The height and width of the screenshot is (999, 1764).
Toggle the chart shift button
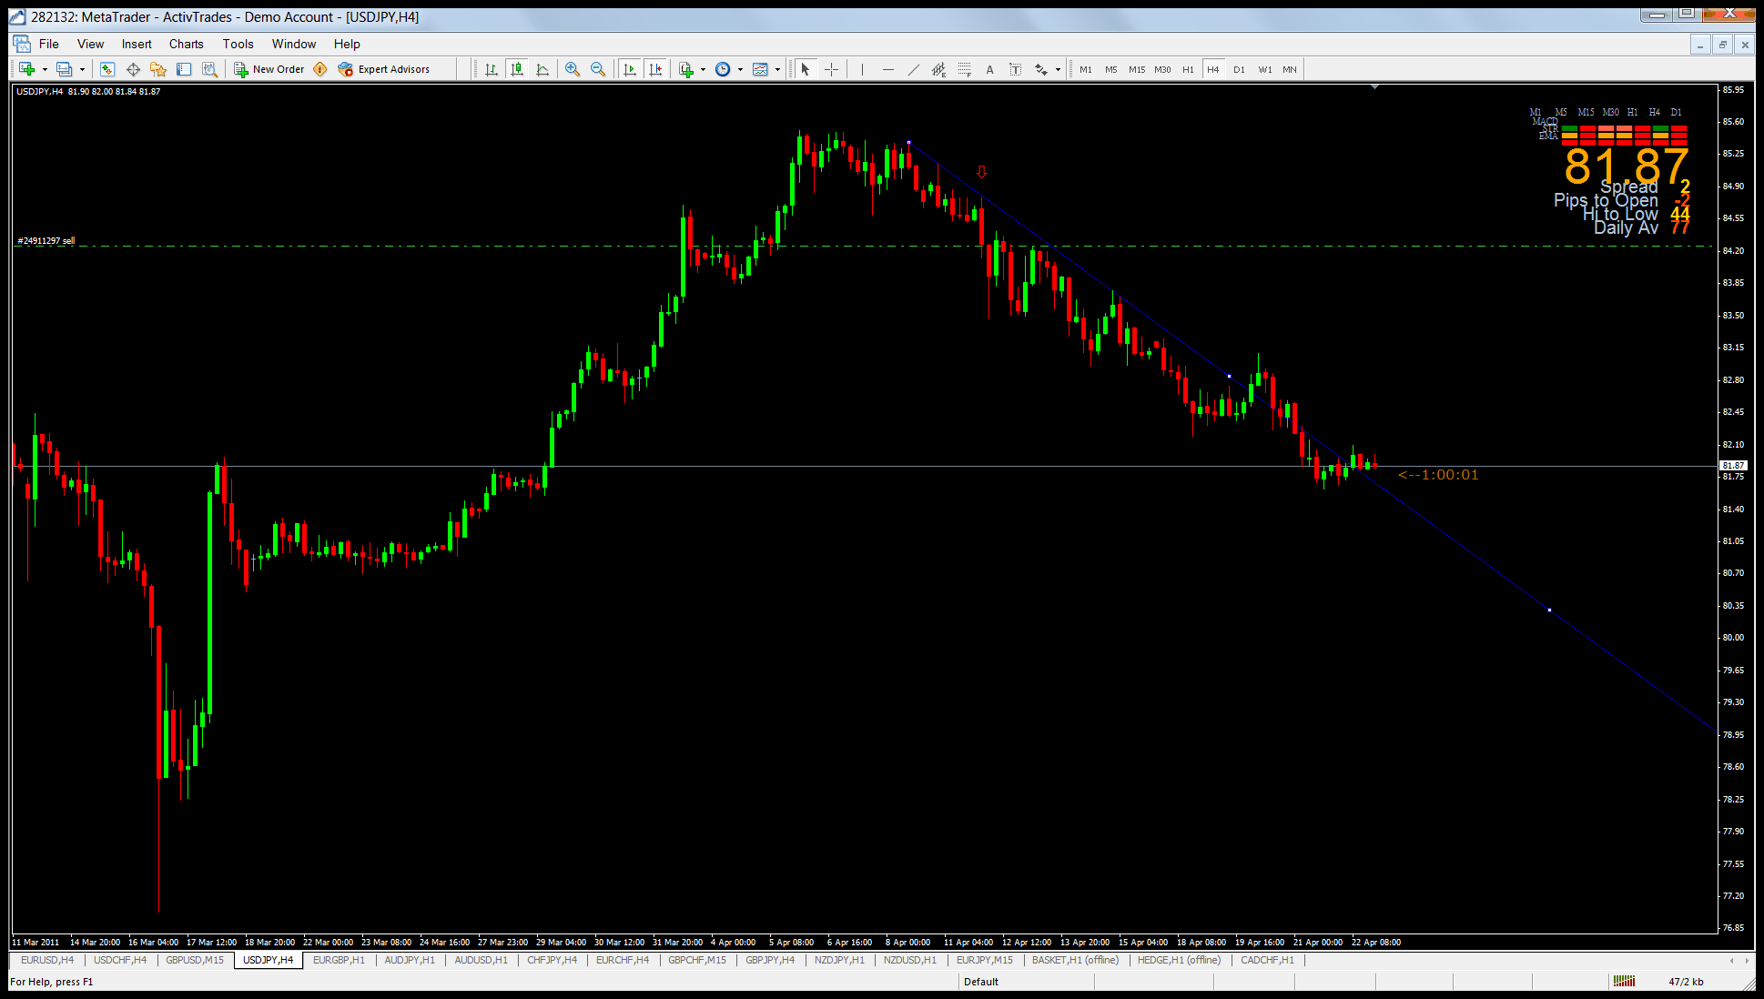654,69
